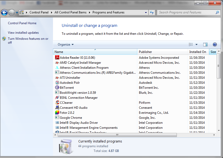Viewport: 223px width, 158px height.
Task: Click the Piriform publisher cell
Action: (144, 103)
